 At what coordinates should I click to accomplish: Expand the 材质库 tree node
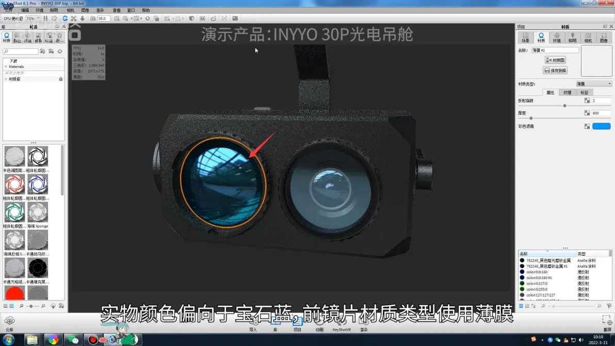click(6, 79)
